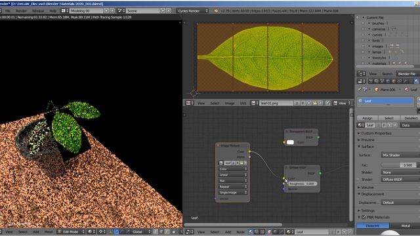The height and width of the screenshot is (236, 420).
Task: Toggle the PBR Materials checkbox
Action: (x=364, y=217)
